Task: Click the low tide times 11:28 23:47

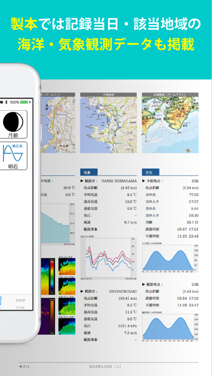Action: pyautogui.click(x=188, y=305)
